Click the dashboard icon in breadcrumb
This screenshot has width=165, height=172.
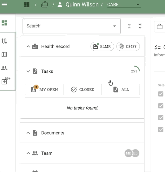click(x=27, y=5)
